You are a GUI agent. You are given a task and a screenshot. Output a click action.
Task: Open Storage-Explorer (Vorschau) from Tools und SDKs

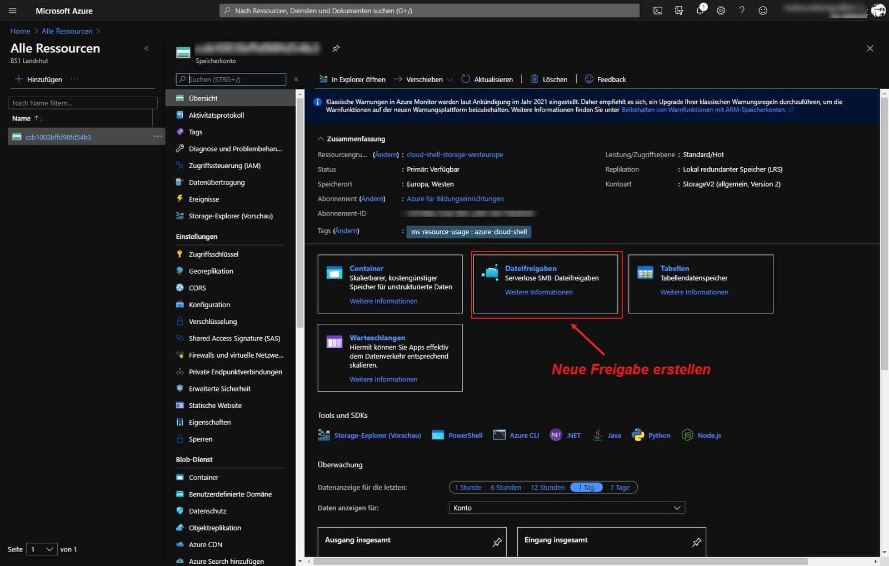pyautogui.click(x=377, y=435)
